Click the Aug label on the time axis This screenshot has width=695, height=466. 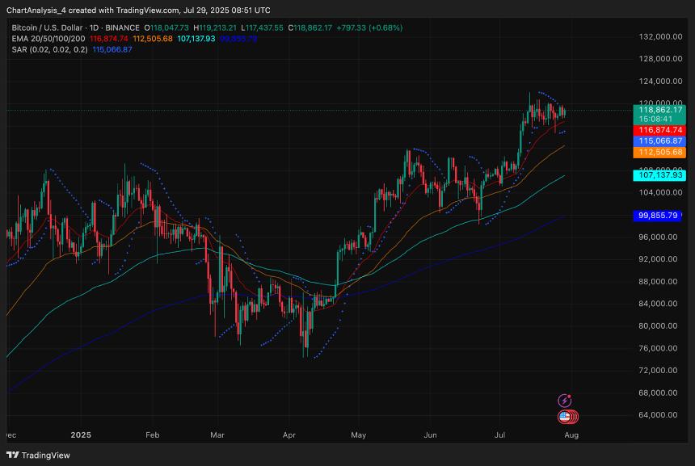click(571, 434)
